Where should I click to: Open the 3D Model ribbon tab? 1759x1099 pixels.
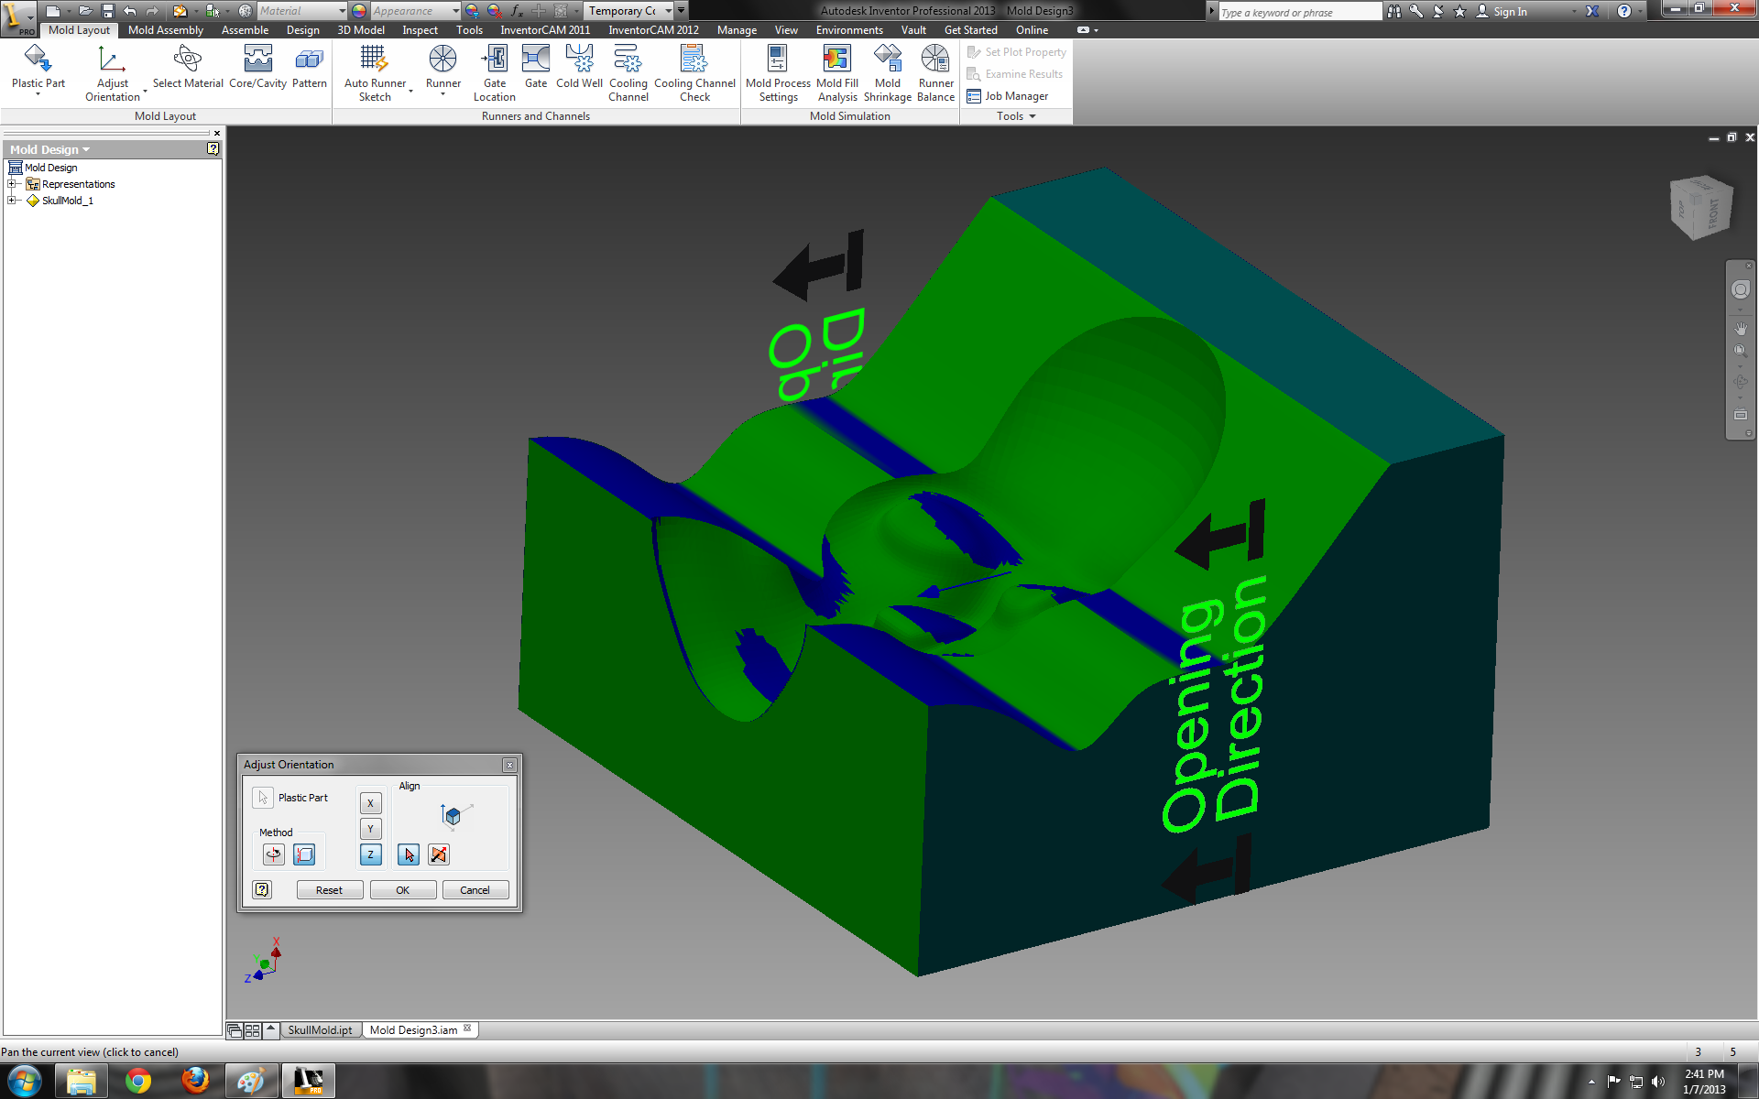pos(361,30)
